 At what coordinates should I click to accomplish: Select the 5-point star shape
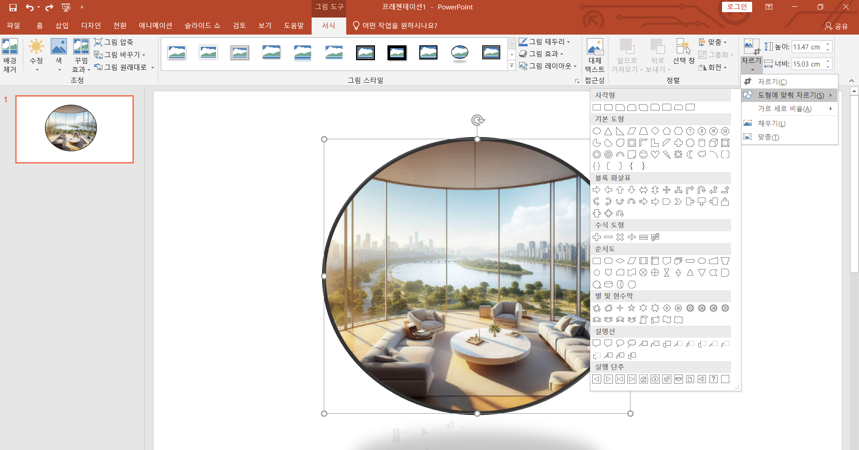coord(632,308)
